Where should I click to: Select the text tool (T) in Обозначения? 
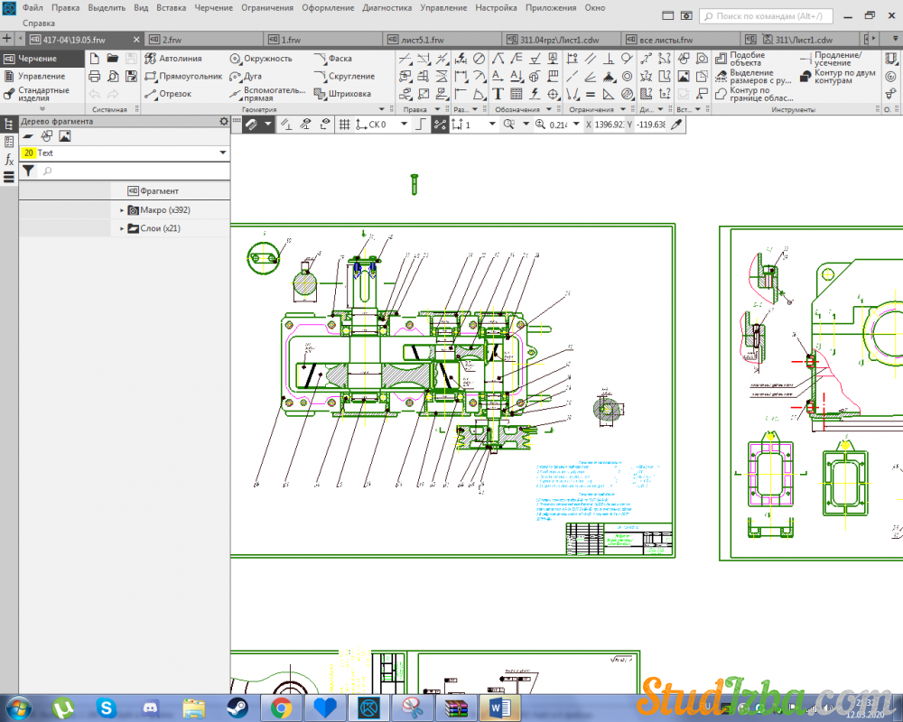[498, 94]
